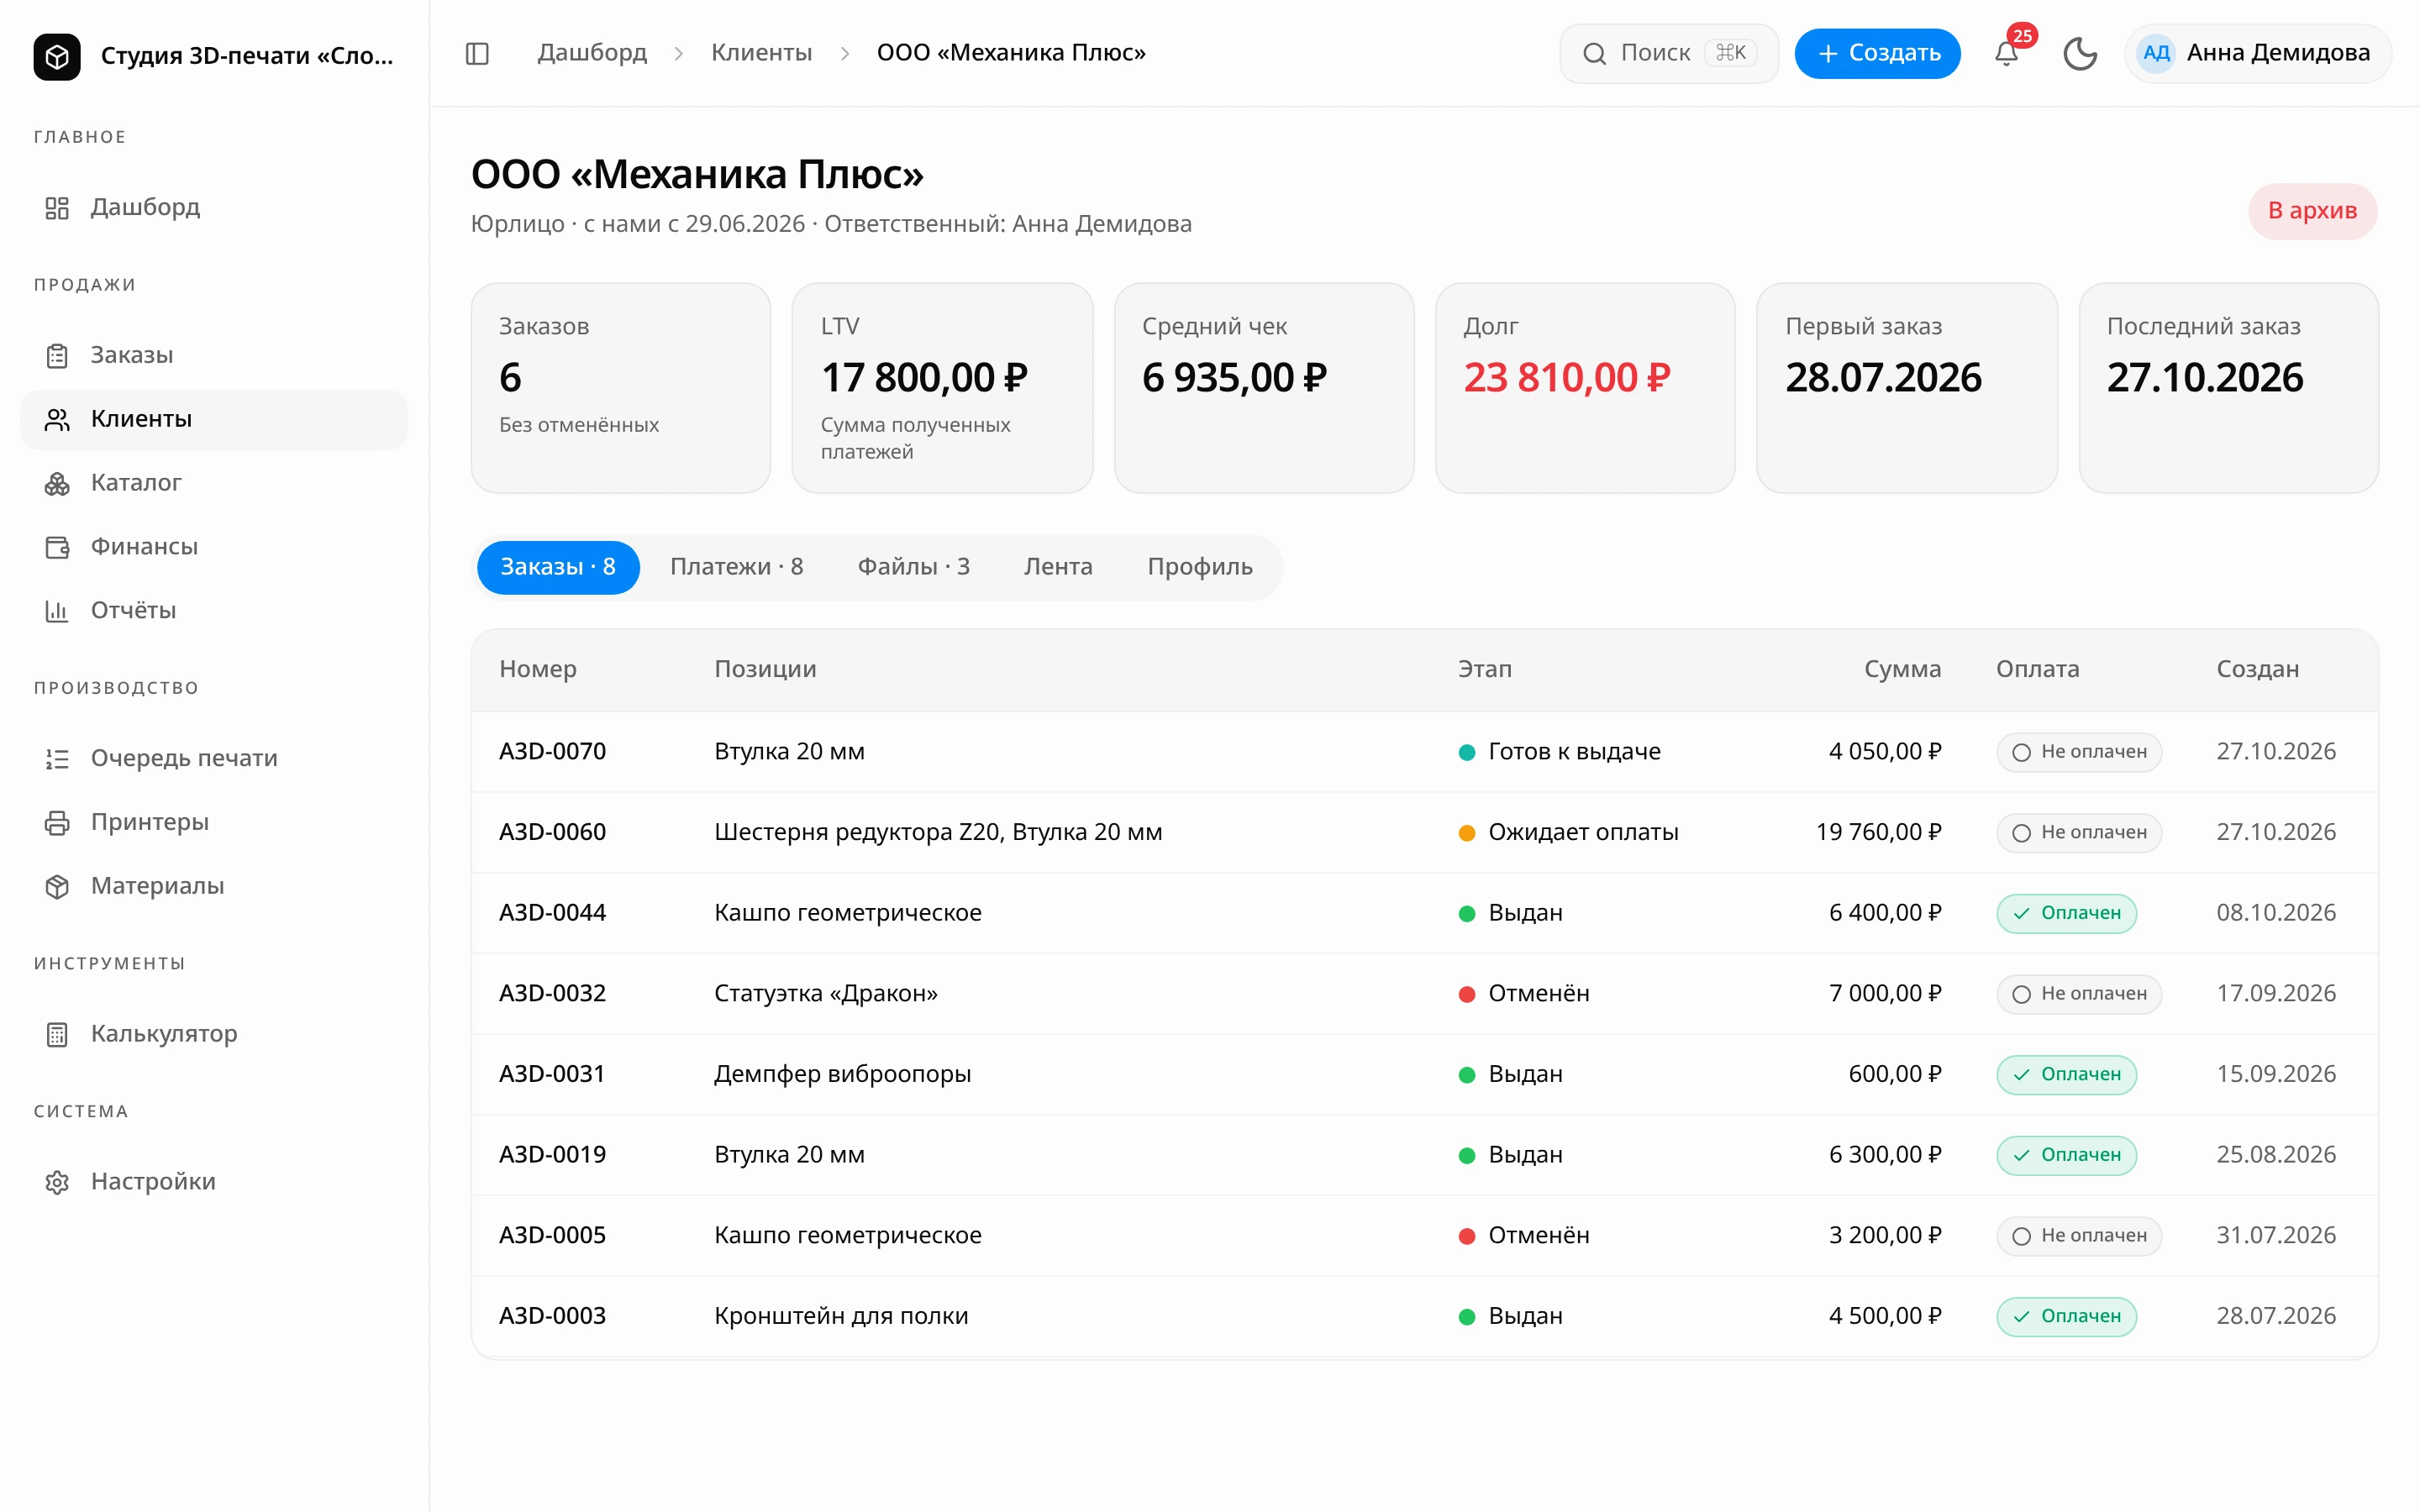Image resolution: width=2420 pixels, height=1512 pixels.
Task: Click the Калькулятор icon
Action: (x=57, y=1034)
